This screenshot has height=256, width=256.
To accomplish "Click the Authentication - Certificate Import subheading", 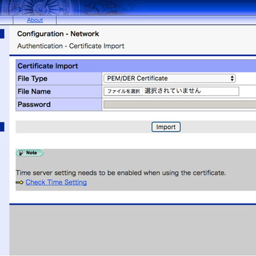I will click(x=71, y=46).
